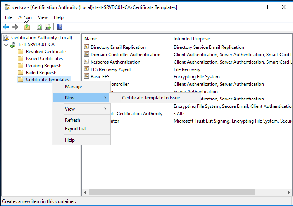Expand the New submenu arrow
Screen dimensions: 293x206
click(x=105, y=98)
